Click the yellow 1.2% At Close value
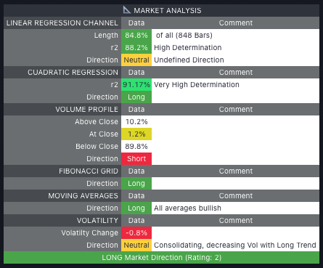323x268 pixels. (136, 134)
